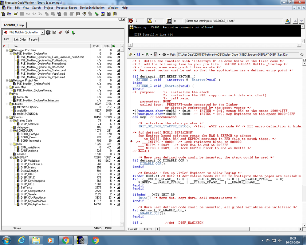The height and width of the screenshot is (245, 307).
Task: Click the project file list vertical scrollbar
Action: click(122, 137)
